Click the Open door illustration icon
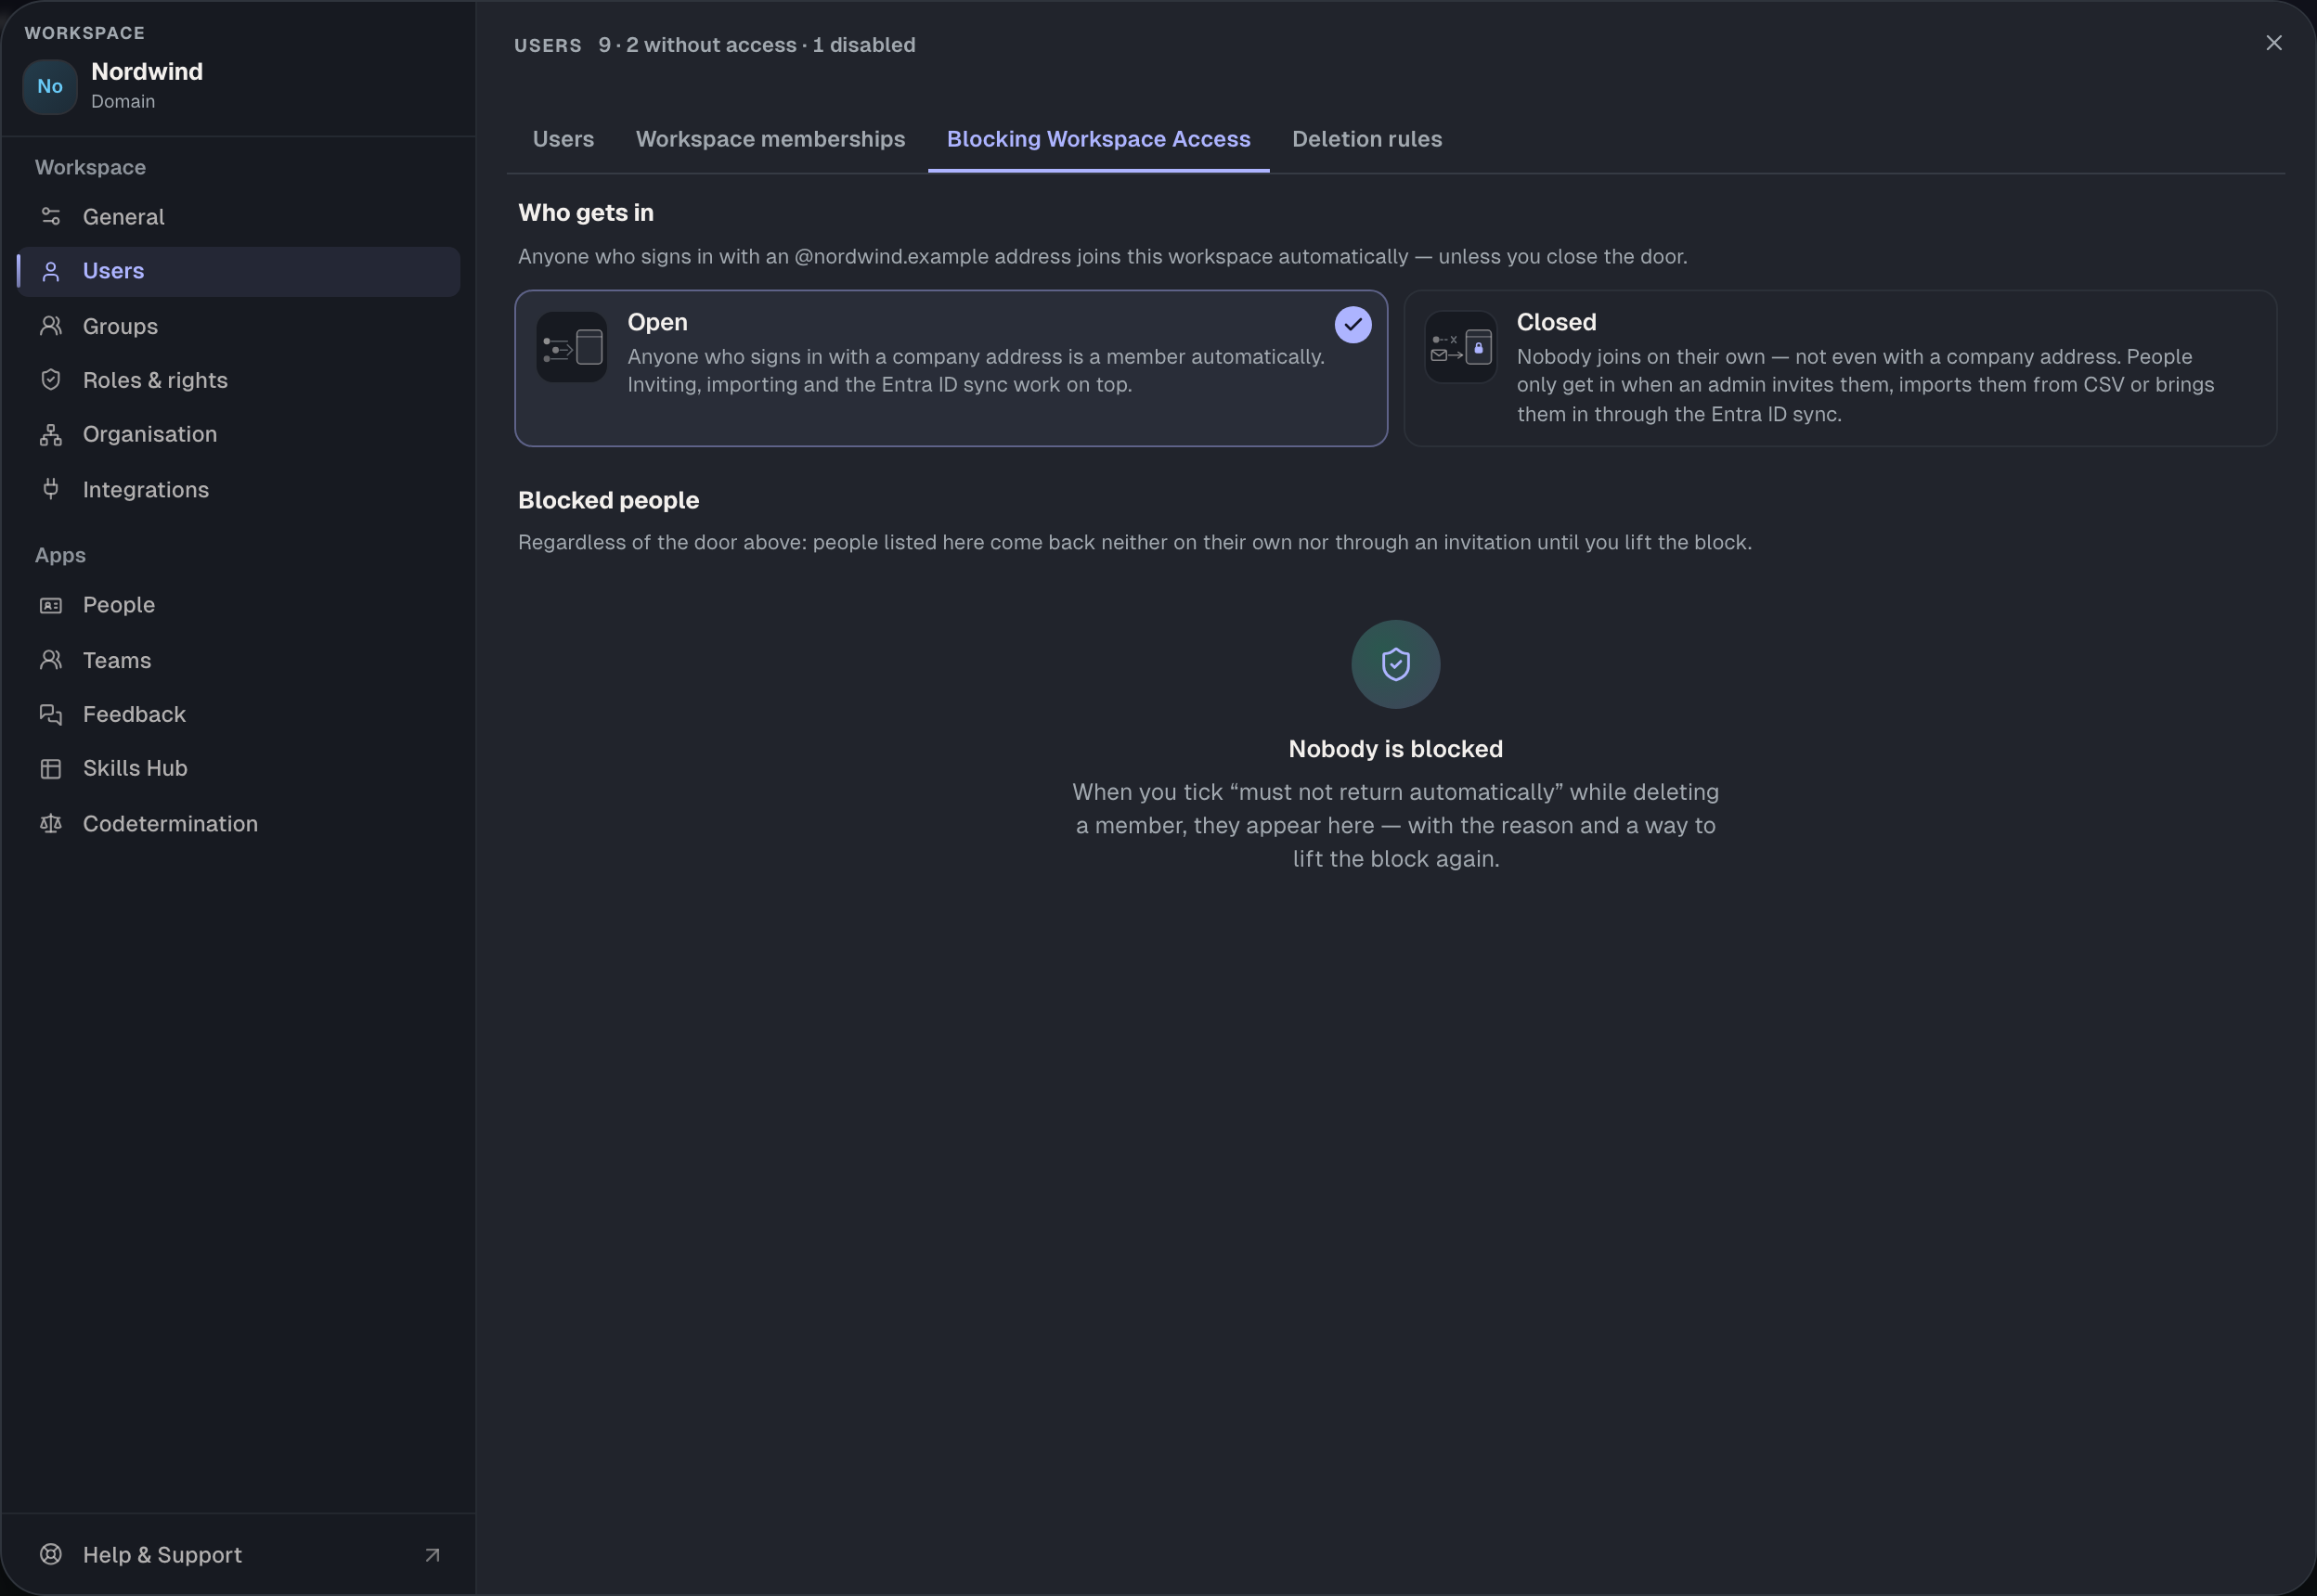The image size is (2317, 1596). 571,347
